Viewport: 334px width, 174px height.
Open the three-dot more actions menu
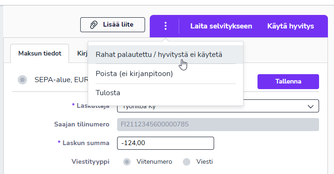(166, 26)
